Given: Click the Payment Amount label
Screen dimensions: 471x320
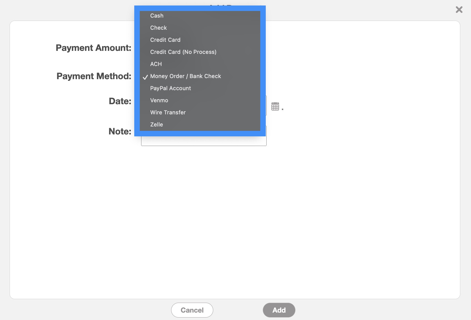Looking at the screenshot, I should 94,48.
